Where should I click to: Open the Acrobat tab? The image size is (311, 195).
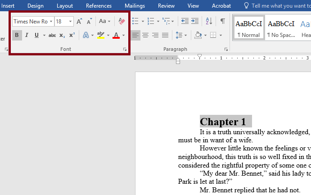pyautogui.click(x=221, y=6)
